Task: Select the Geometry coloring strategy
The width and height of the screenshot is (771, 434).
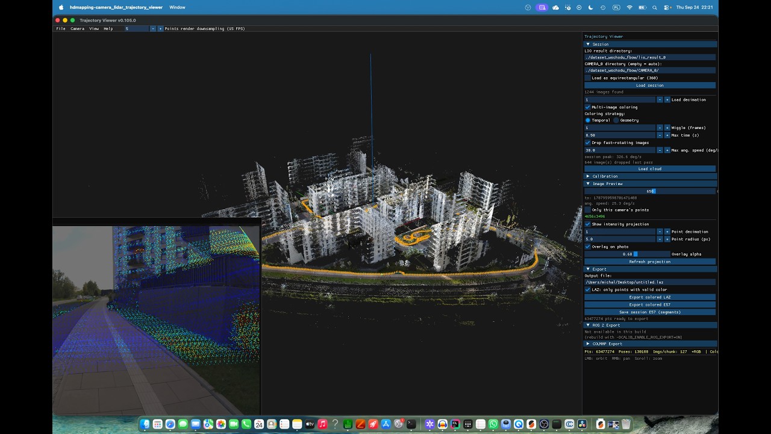Action: pos(616,121)
